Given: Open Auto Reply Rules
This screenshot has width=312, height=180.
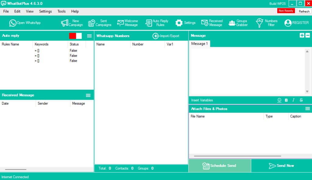Looking at the screenshot, I should (x=157, y=23).
